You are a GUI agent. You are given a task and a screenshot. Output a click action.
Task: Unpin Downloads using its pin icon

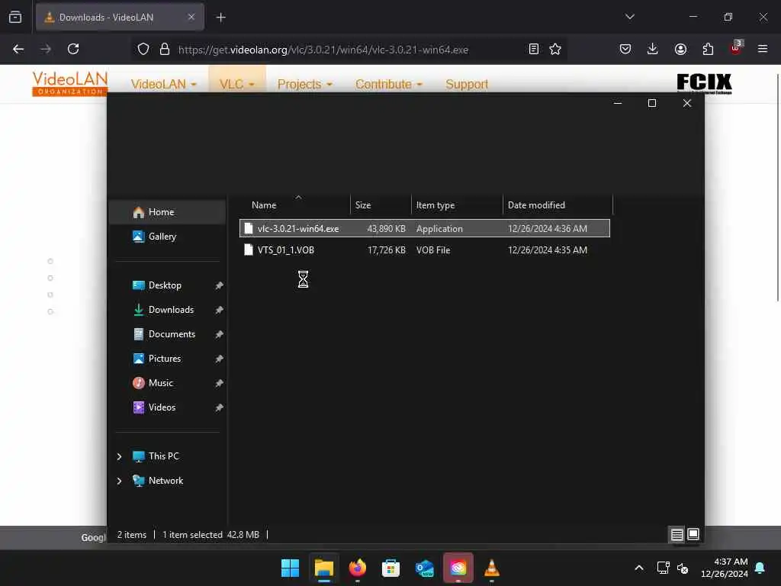click(x=219, y=310)
